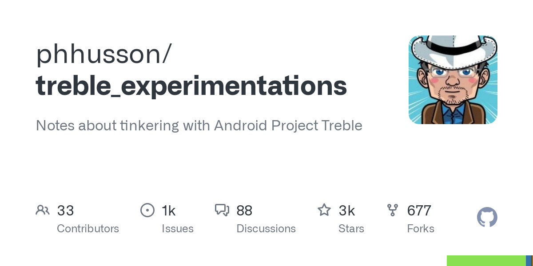Open the Issues label
533x266 pixels.
point(178,229)
